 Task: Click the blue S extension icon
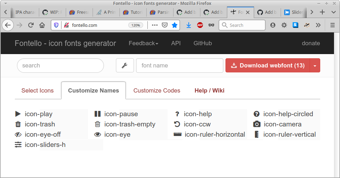tap(295, 25)
